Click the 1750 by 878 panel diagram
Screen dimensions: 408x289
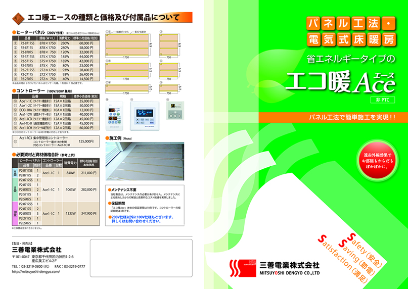127,45
